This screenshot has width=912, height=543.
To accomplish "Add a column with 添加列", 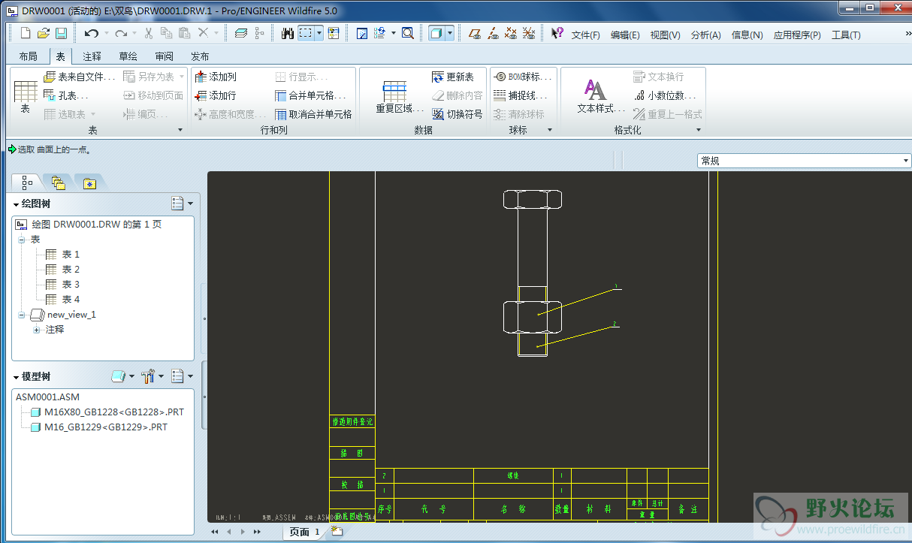I will [x=216, y=77].
